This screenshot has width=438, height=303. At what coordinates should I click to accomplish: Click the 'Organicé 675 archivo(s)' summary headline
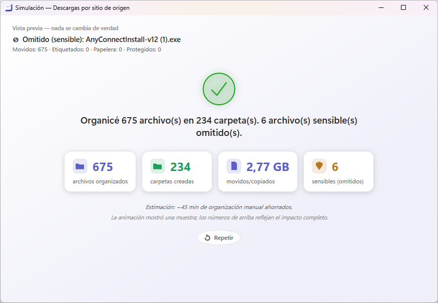coord(219,126)
